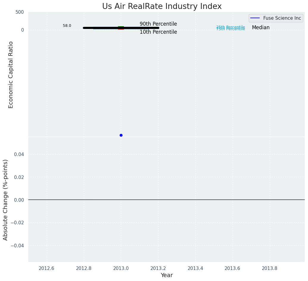Select the 2012.6 x-axis tick label
Image resolution: width=308 pixels, height=281 pixels.
tap(47, 268)
